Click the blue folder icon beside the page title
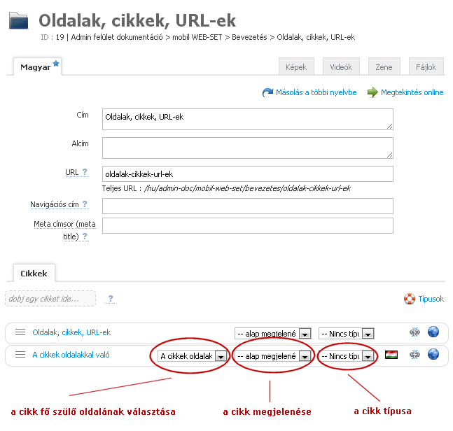 coord(19,21)
